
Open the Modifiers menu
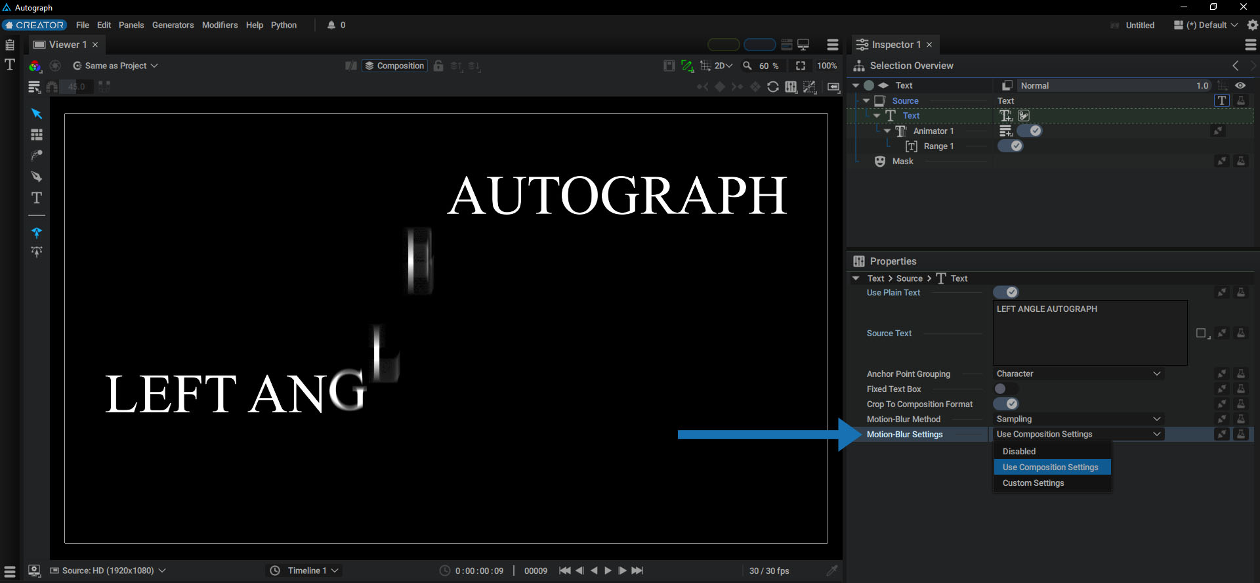coord(220,25)
